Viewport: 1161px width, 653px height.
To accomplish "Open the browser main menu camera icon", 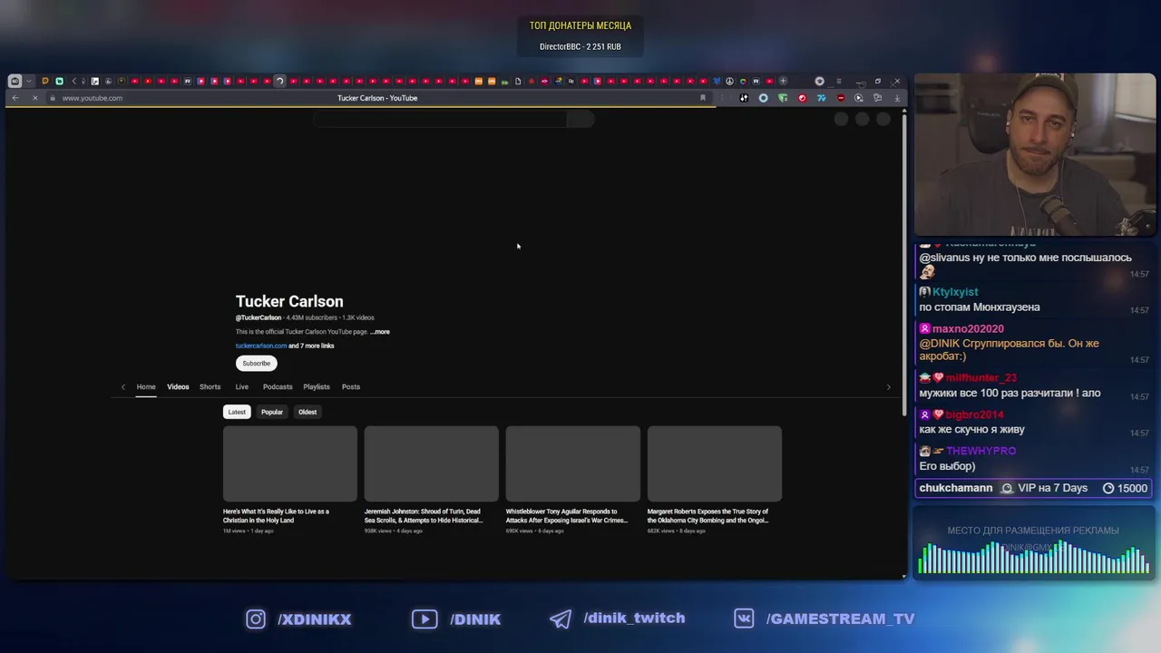I will click(15, 81).
